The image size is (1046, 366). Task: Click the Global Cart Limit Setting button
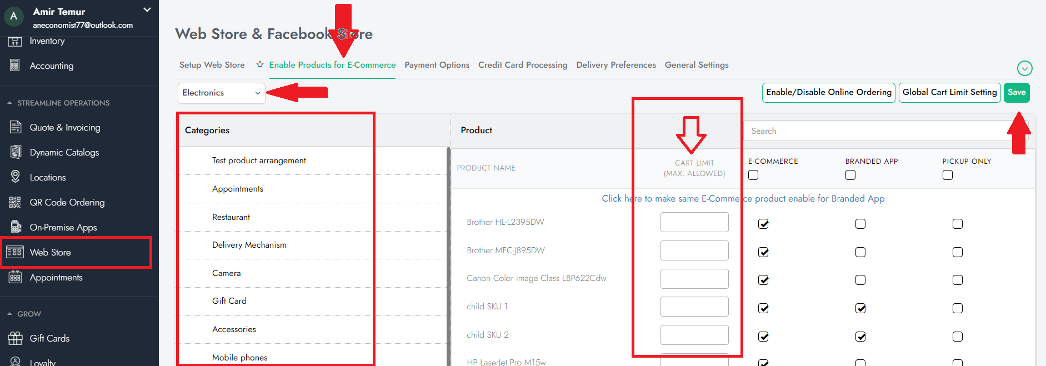[949, 92]
